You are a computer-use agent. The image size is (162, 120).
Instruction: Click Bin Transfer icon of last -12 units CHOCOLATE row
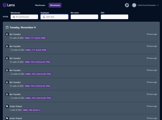7,94
